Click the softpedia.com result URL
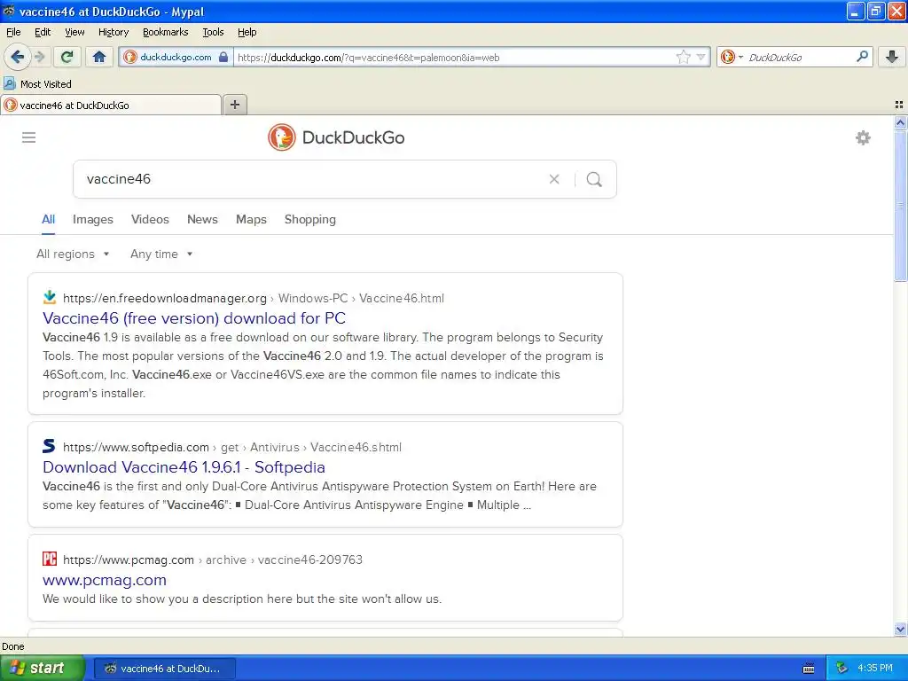 point(231,447)
